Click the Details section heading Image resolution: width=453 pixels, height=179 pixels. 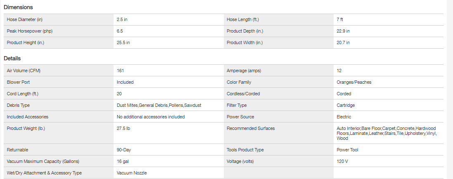(x=12, y=59)
